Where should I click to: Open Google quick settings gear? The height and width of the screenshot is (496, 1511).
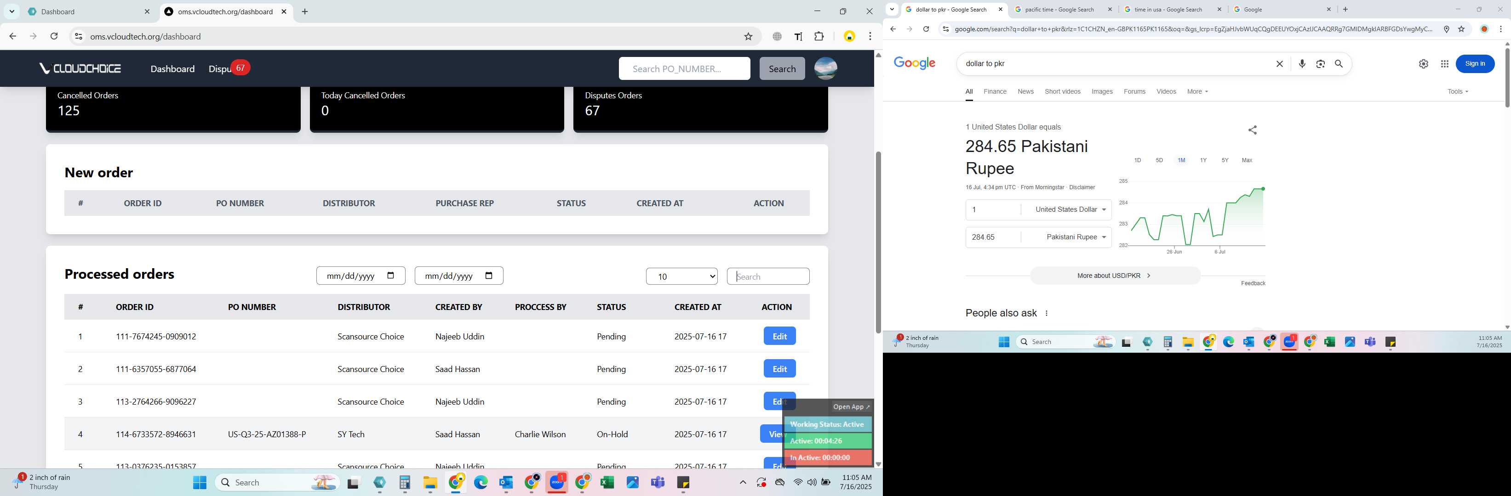click(x=1424, y=64)
